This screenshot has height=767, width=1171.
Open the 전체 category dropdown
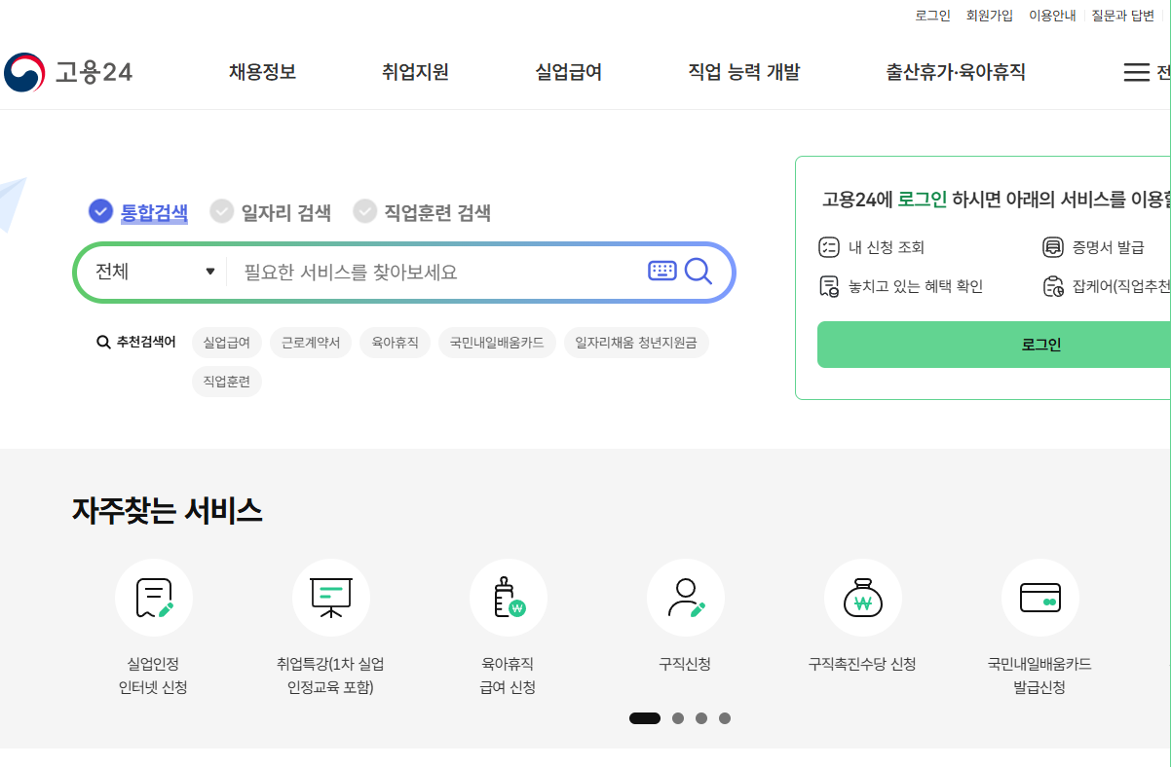click(154, 272)
